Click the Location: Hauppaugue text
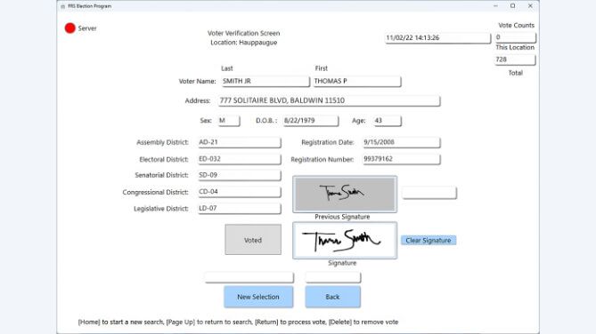Image resolution: width=596 pixels, height=334 pixels. point(243,43)
